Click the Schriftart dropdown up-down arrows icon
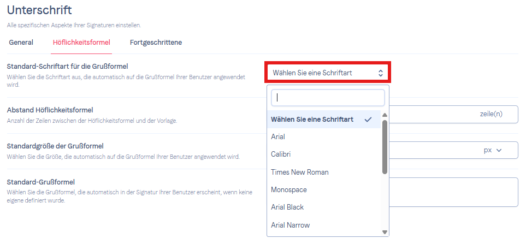526x244 pixels. tap(380, 73)
